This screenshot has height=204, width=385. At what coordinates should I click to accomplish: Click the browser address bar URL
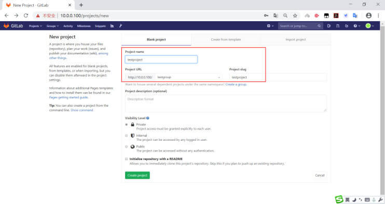click(85, 16)
